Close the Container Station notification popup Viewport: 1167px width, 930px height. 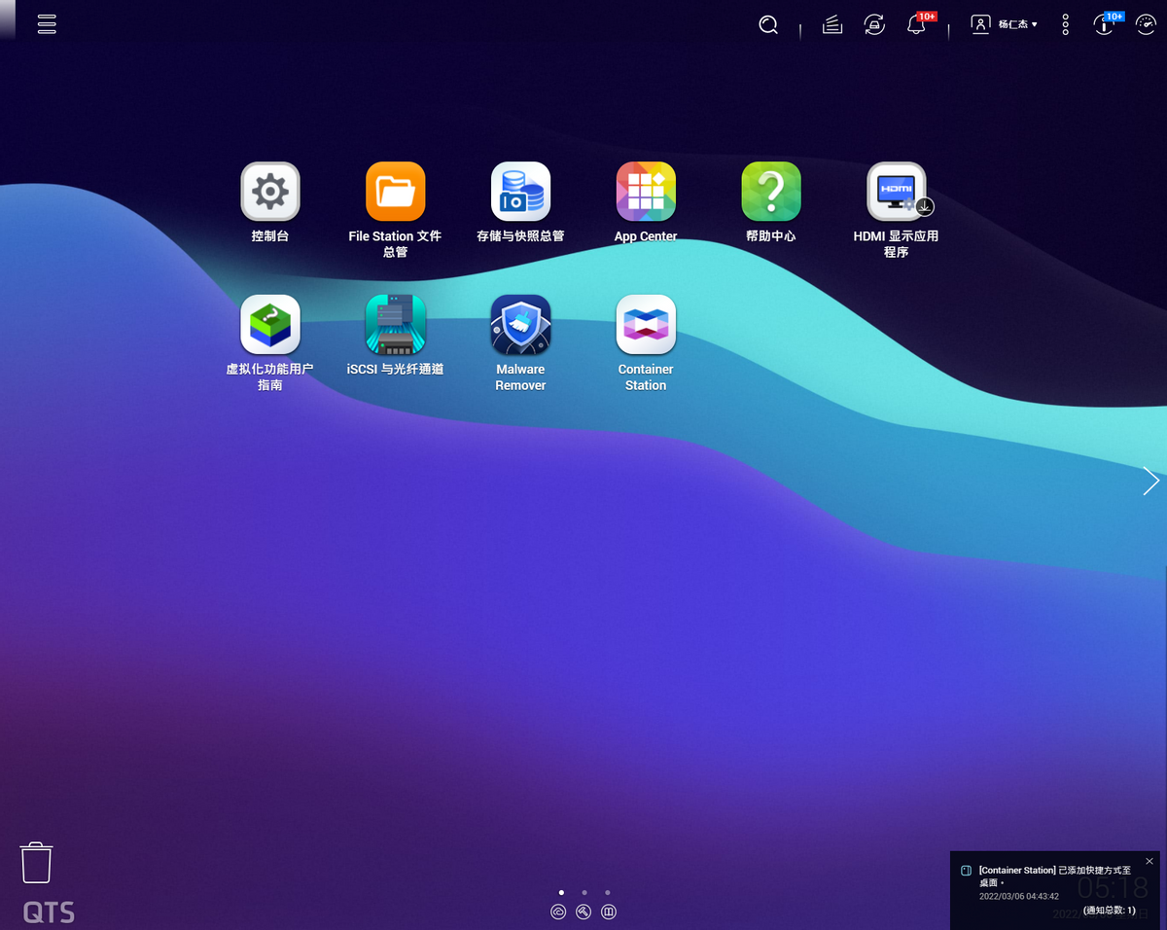click(1149, 862)
